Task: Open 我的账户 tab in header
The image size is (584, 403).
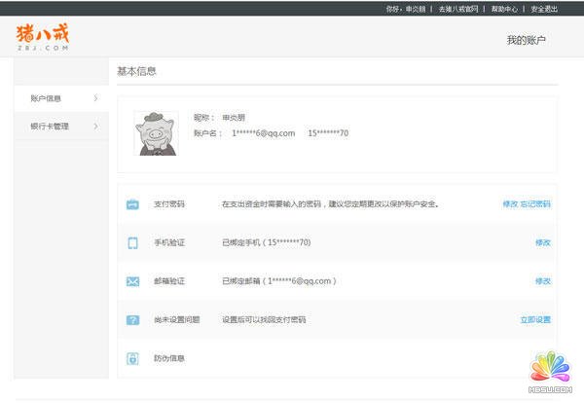Action: click(x=526, y=40)
